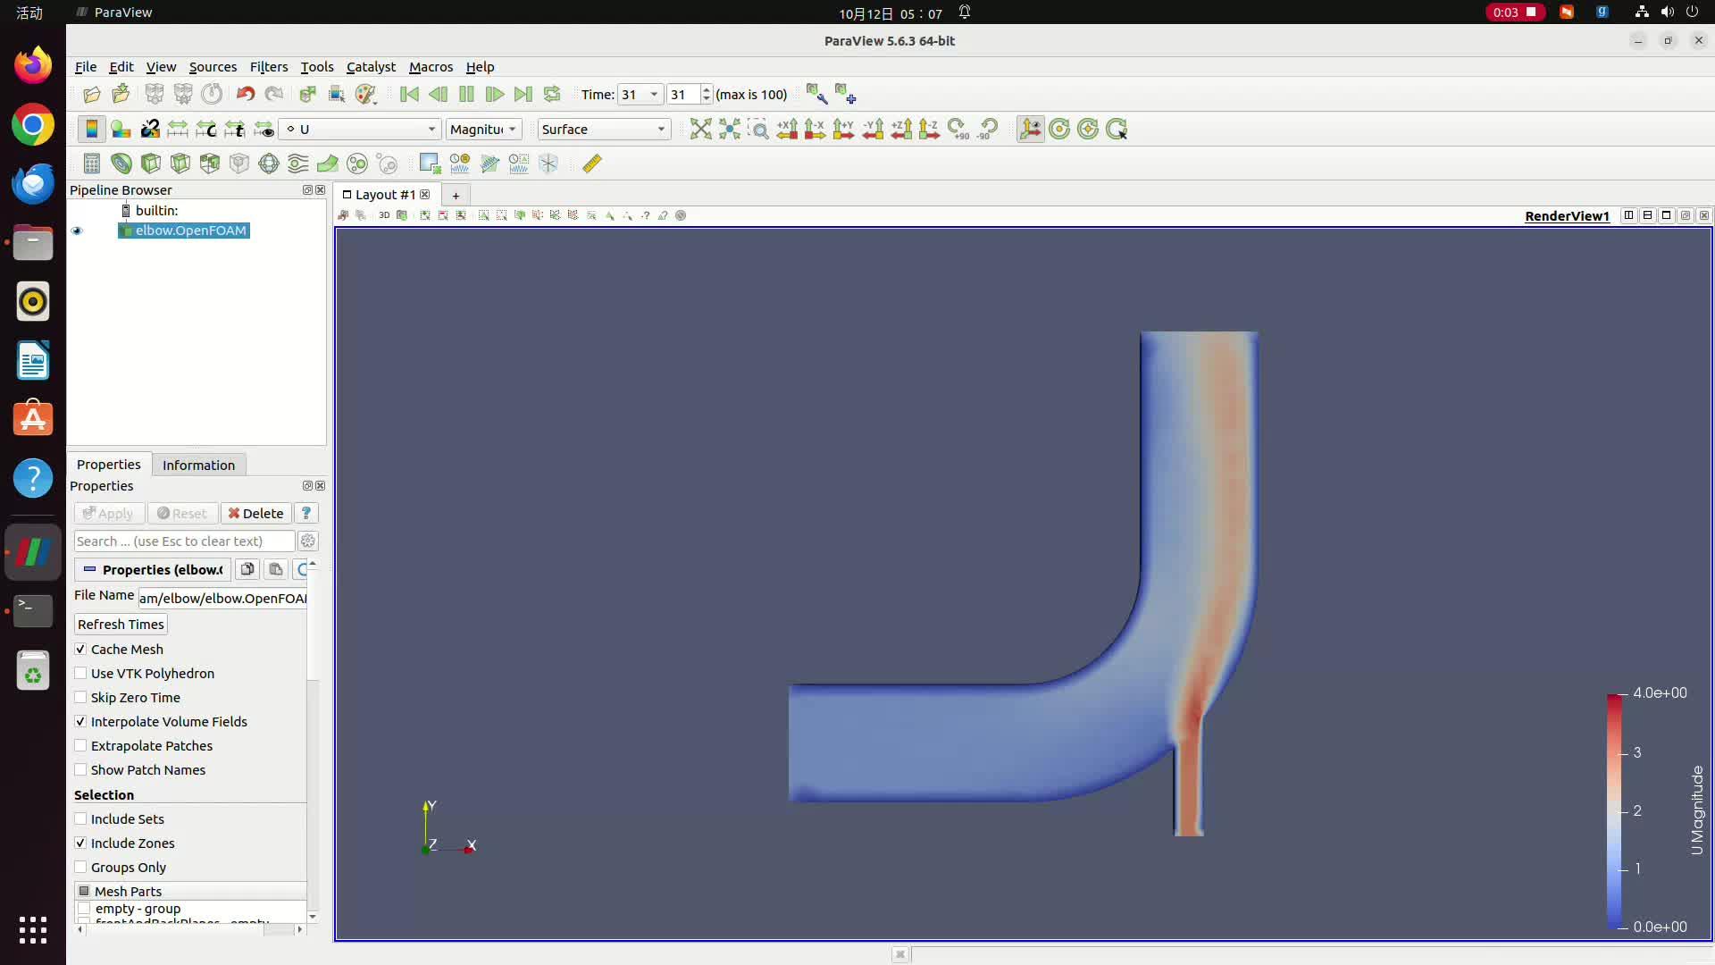Image resolution: width=1715 pixels, height=965 pixels.
Task: Open the U coloring array dropdown
Action: (x=361, y=130)
